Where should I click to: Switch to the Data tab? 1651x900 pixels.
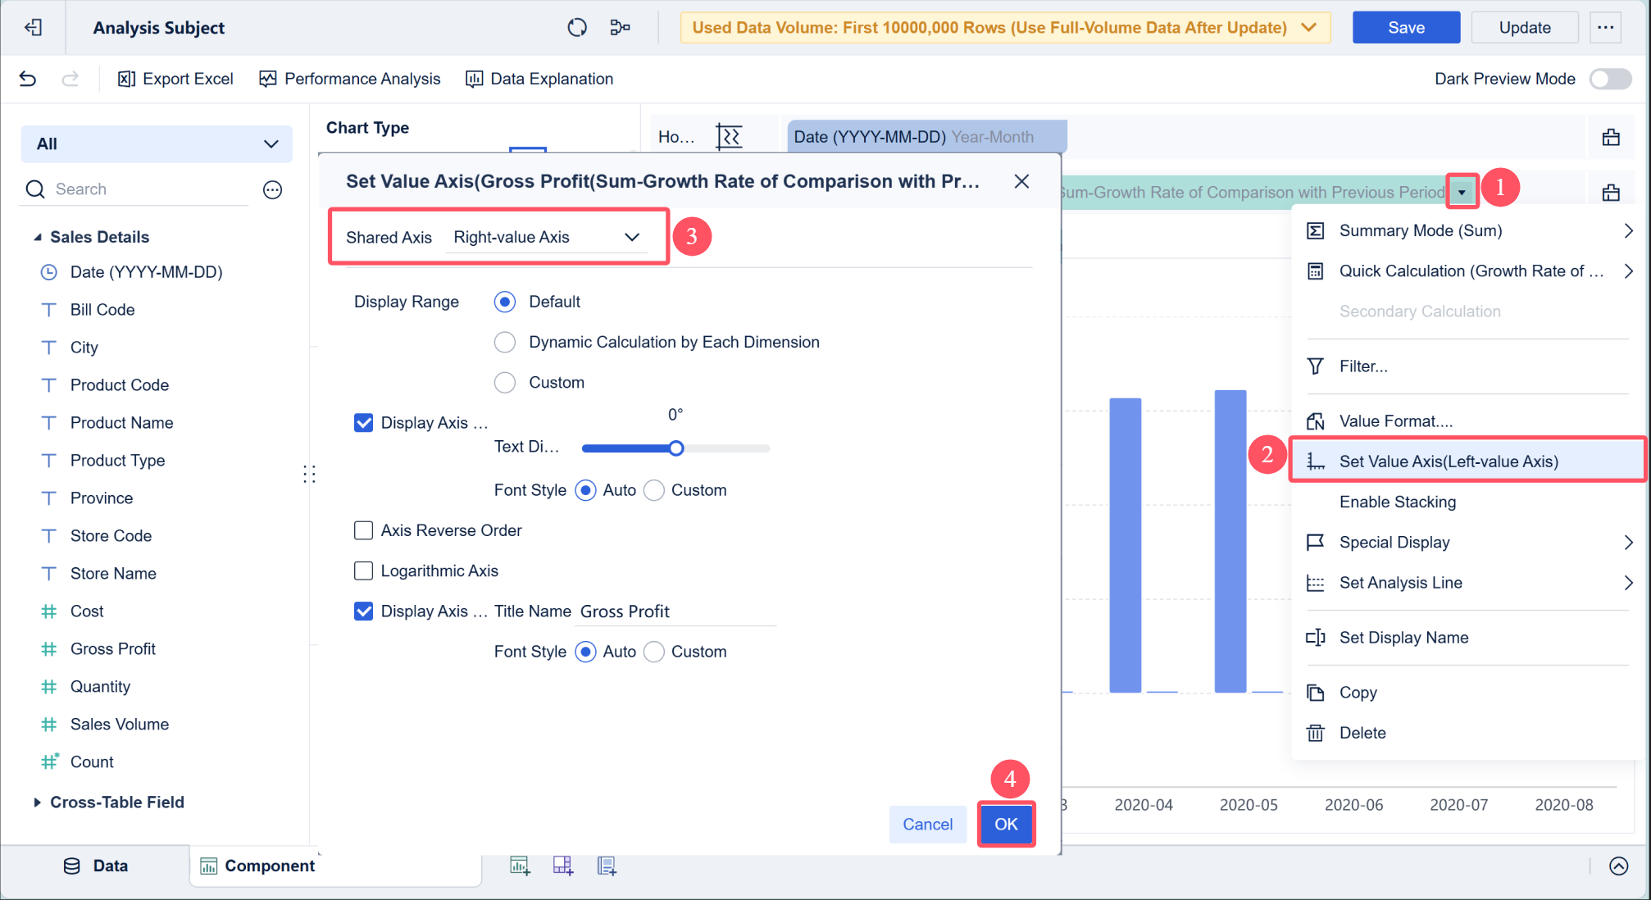pos(96,866)
